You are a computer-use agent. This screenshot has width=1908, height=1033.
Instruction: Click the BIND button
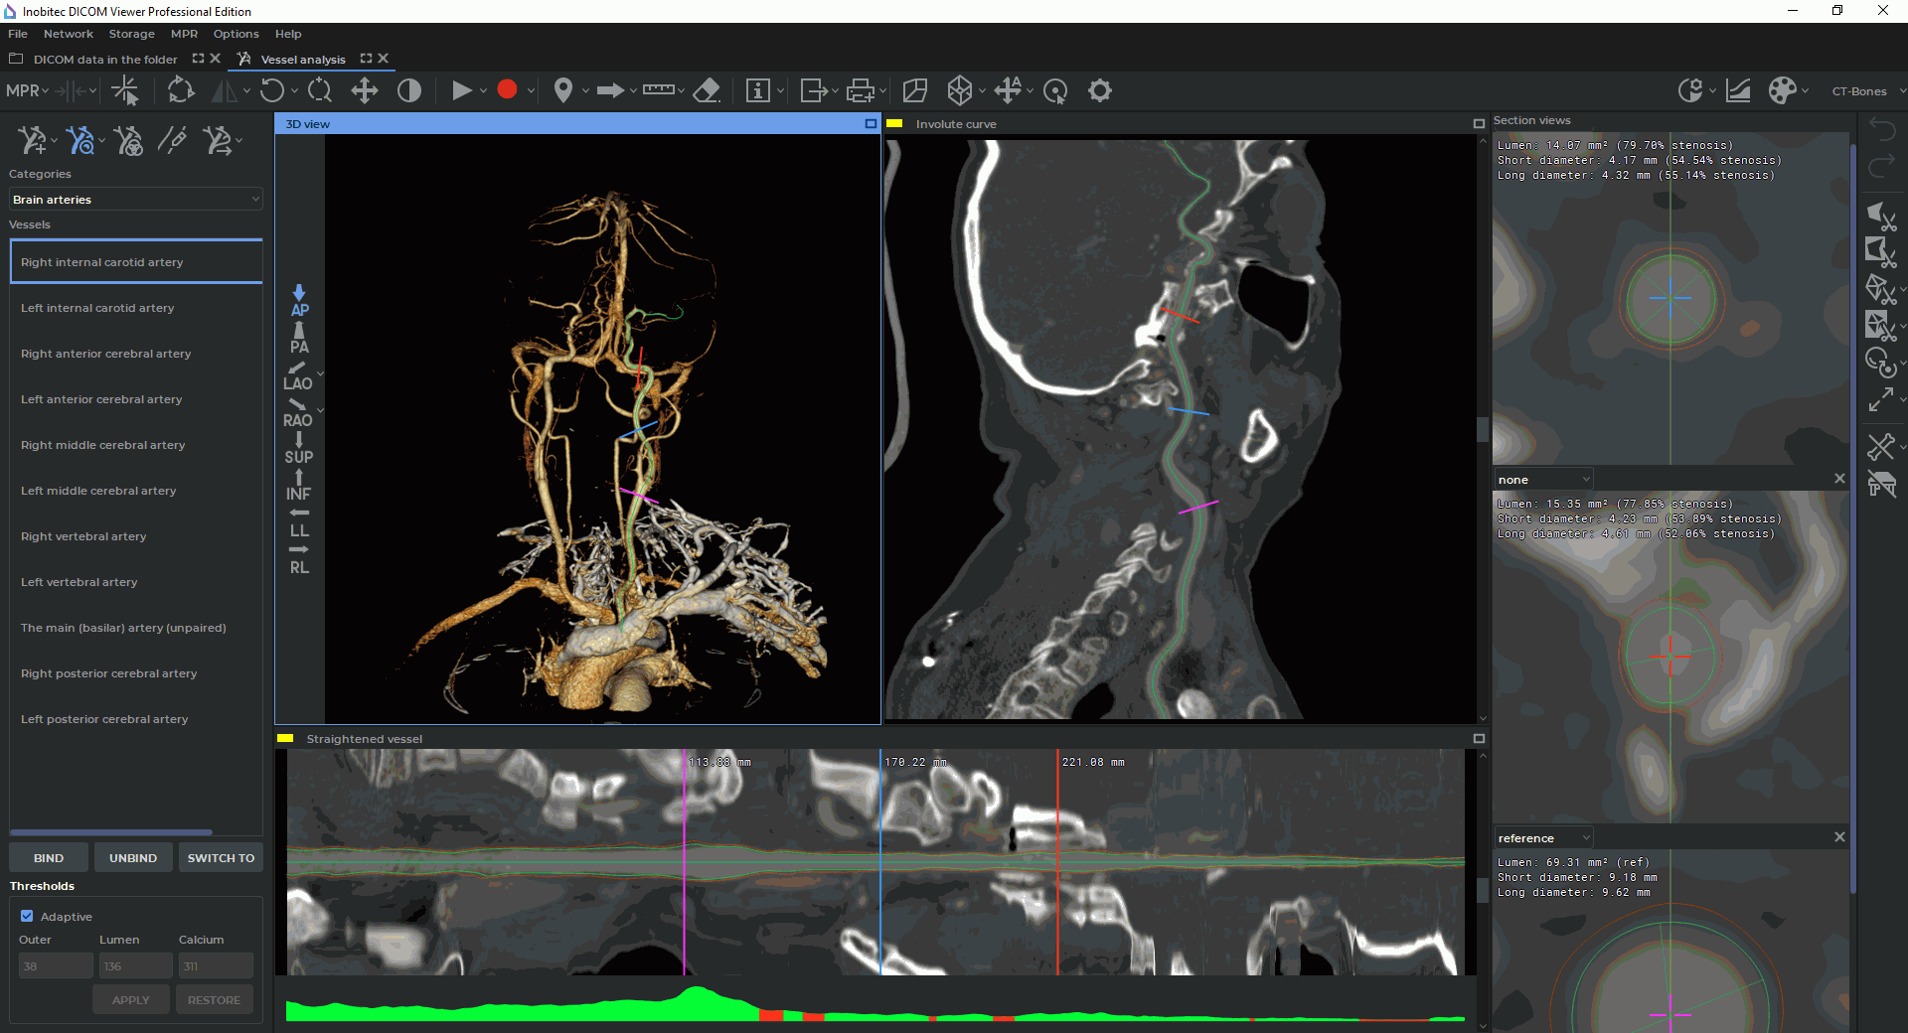49,858
